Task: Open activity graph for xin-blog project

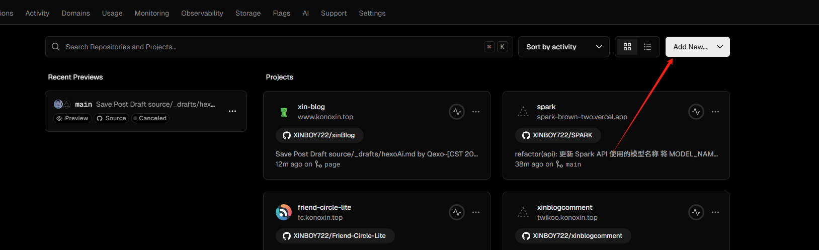Action: pos(457,112)
